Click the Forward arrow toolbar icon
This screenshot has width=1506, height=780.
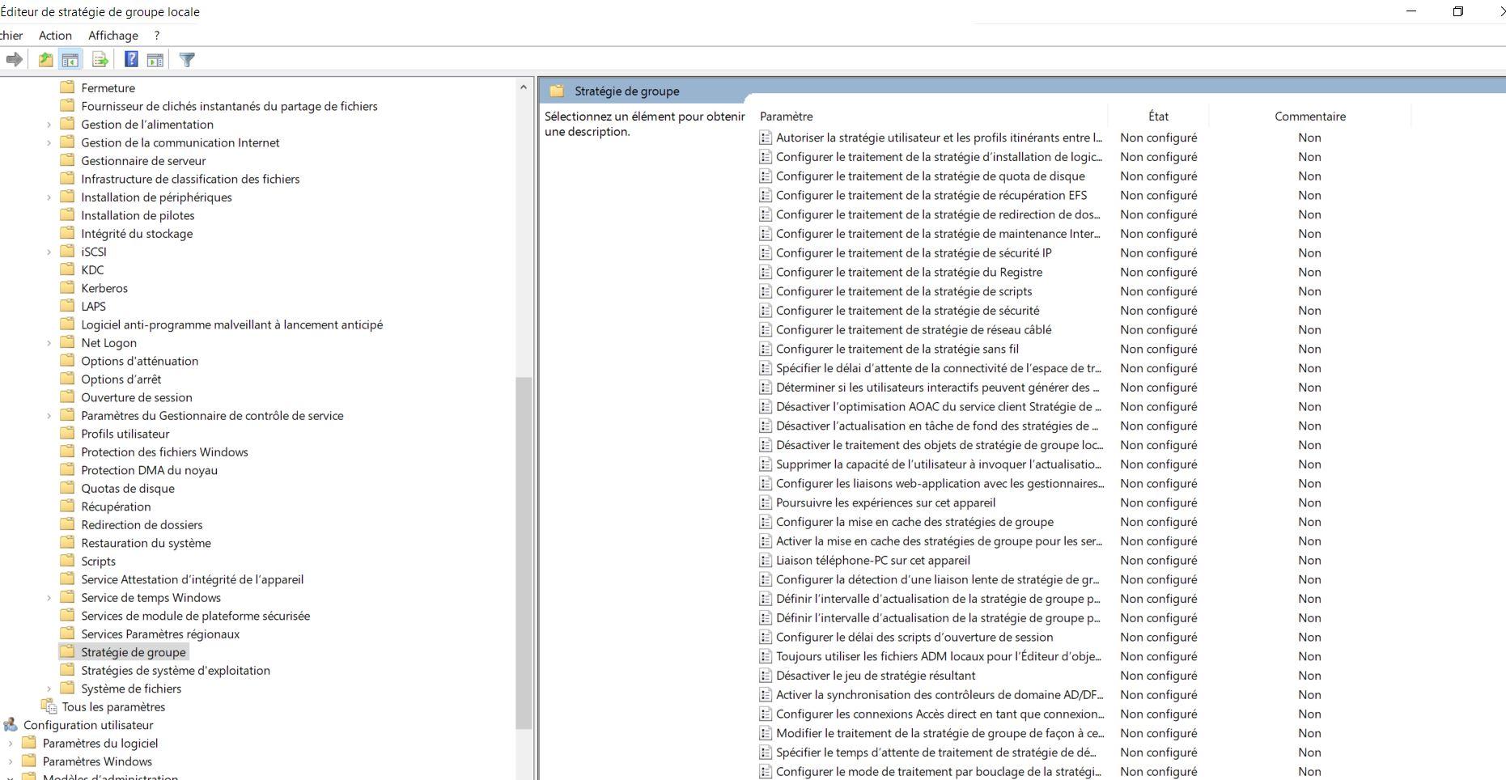tap(14, 59)
